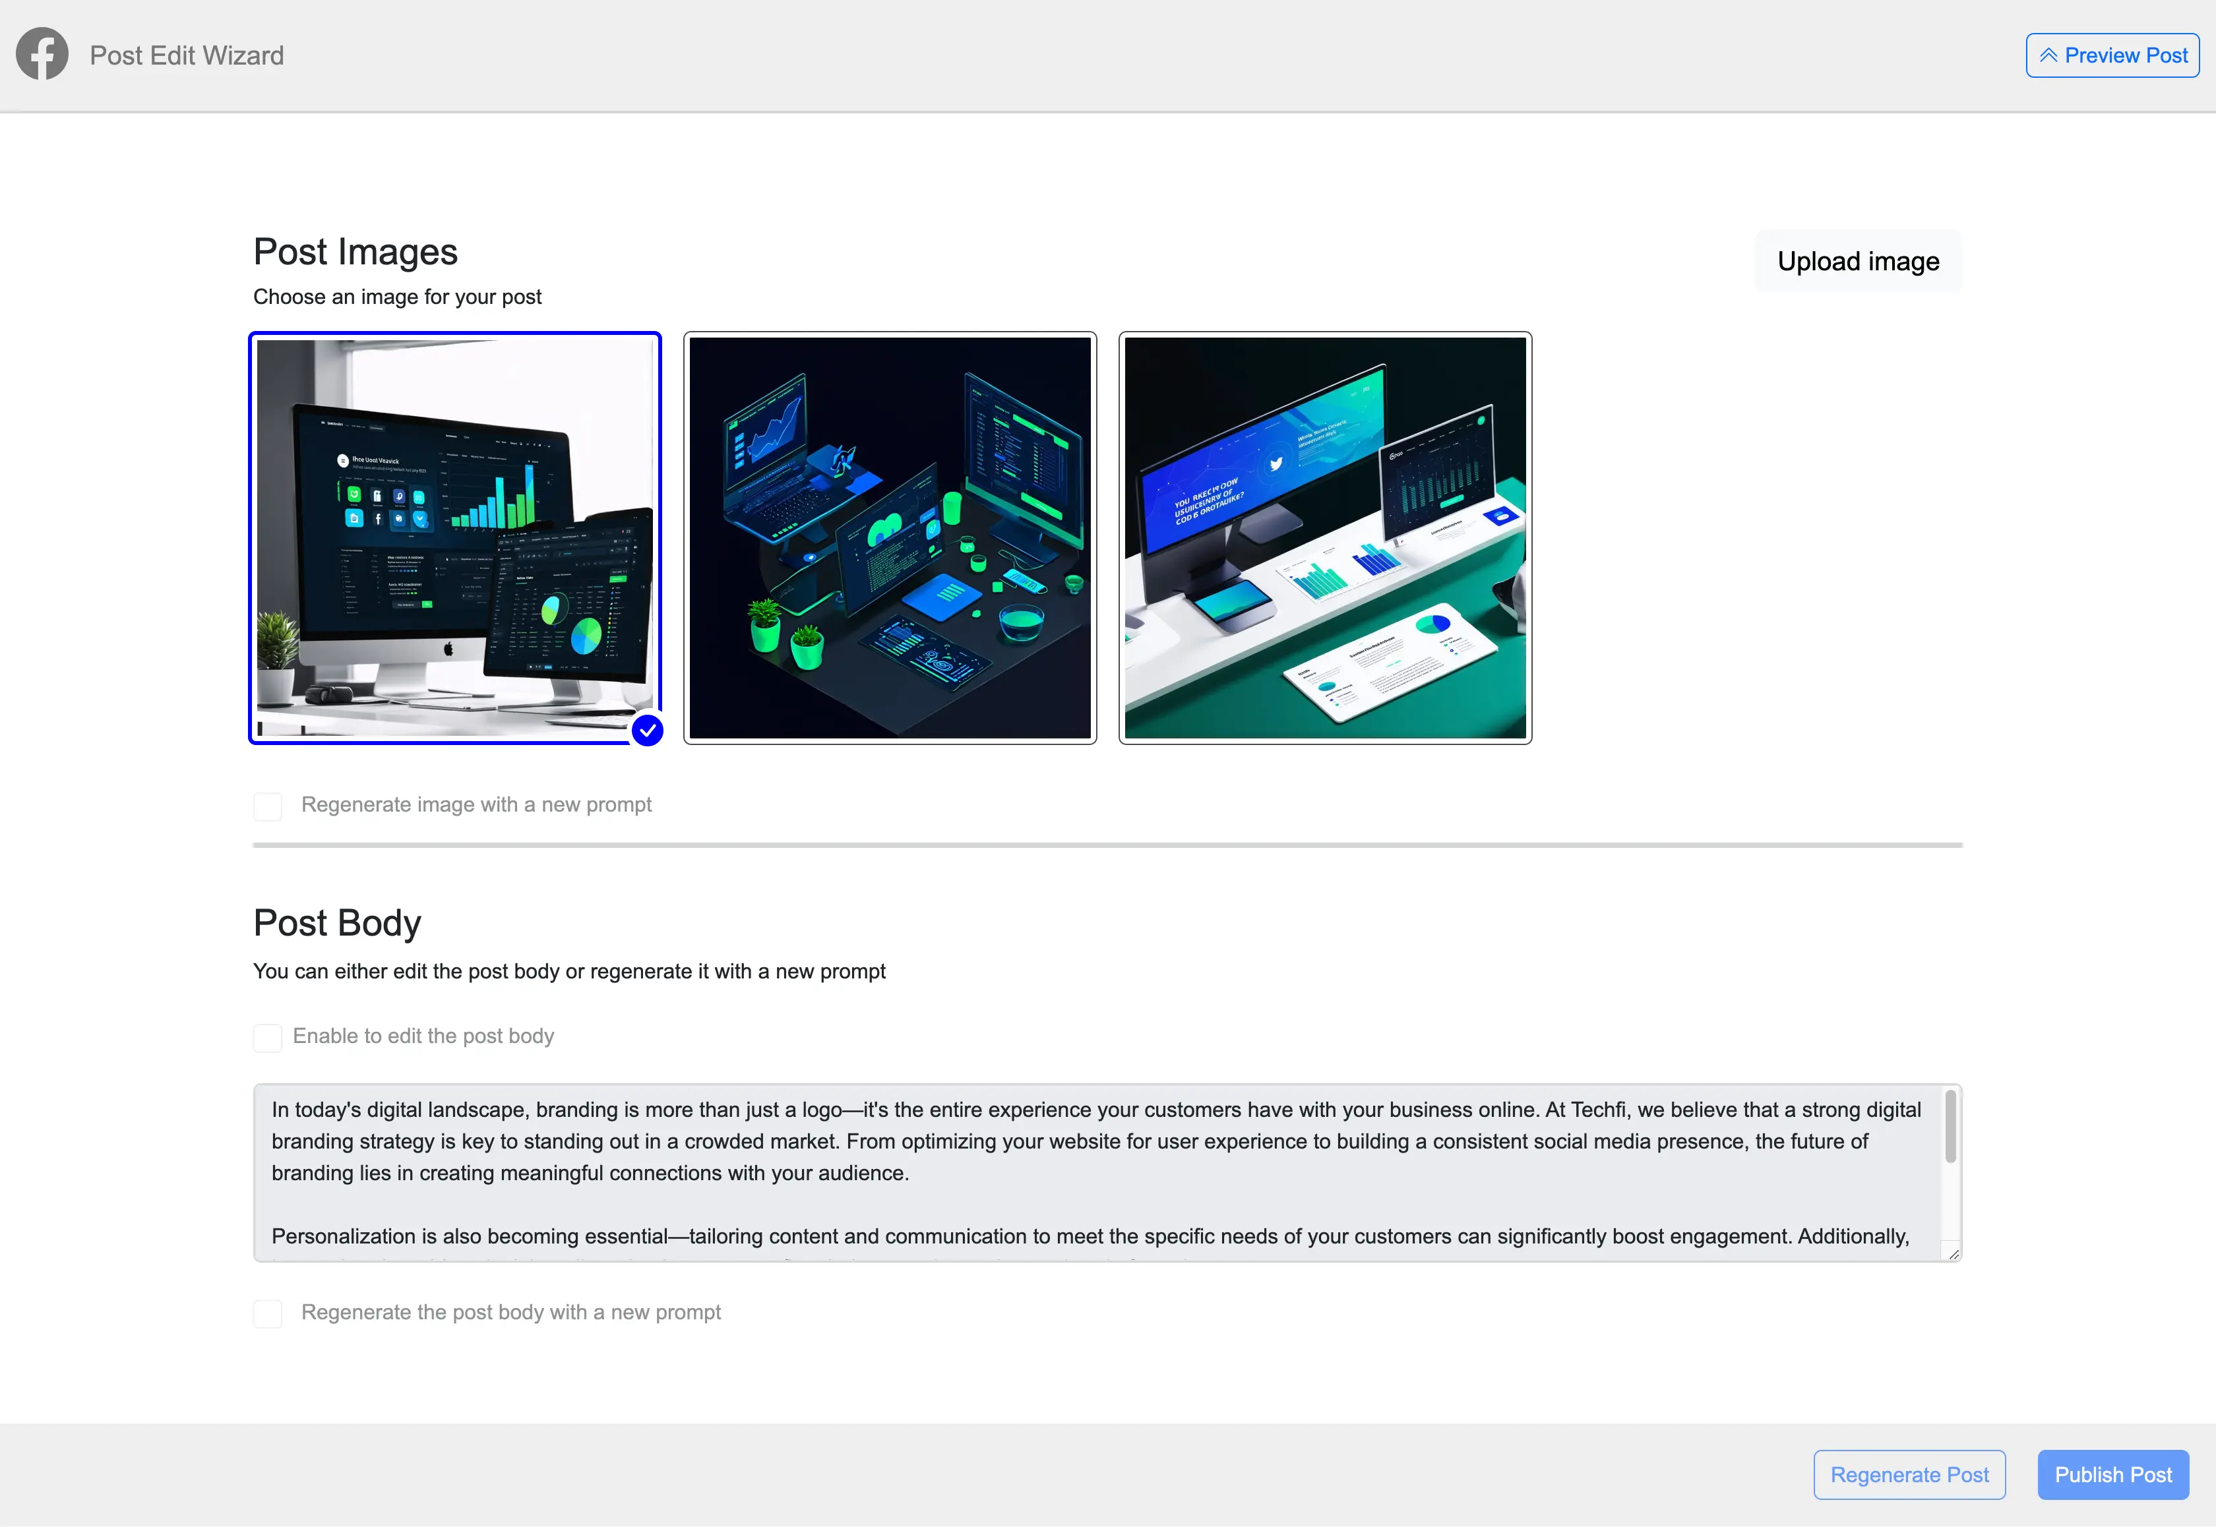2216x1527 pixels.
Task: Click the Enable to edit the post body label text
Action: tap(423, 1036)
